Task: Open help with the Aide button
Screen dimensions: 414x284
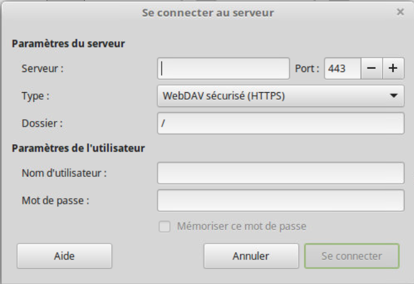Action: pos(65,256)
